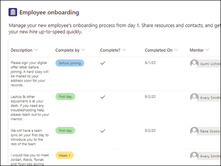Open the Mentor column header dropdown
221x166 pixels.
(207, 50)
